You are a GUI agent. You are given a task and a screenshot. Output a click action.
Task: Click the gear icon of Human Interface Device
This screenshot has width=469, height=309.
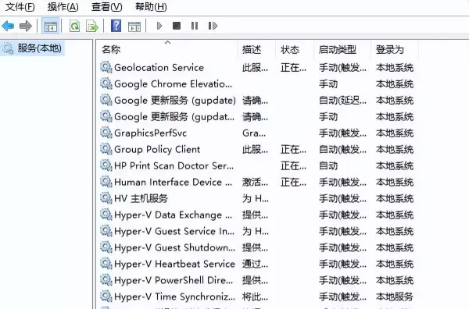pos(106,182)
